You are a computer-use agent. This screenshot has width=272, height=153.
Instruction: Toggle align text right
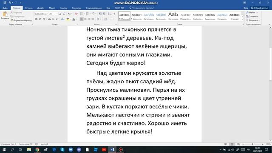pyautogui.click(x=89, y=19)
